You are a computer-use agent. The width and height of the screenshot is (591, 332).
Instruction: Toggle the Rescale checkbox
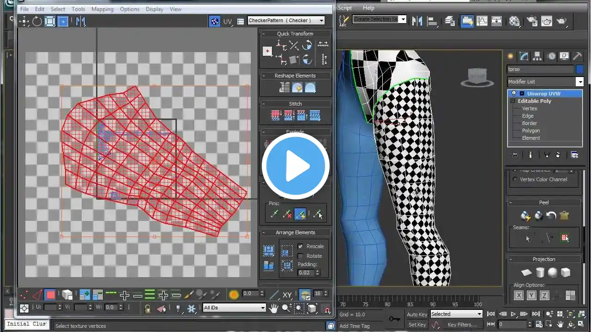pyautogui.click(x=301, y=246)
